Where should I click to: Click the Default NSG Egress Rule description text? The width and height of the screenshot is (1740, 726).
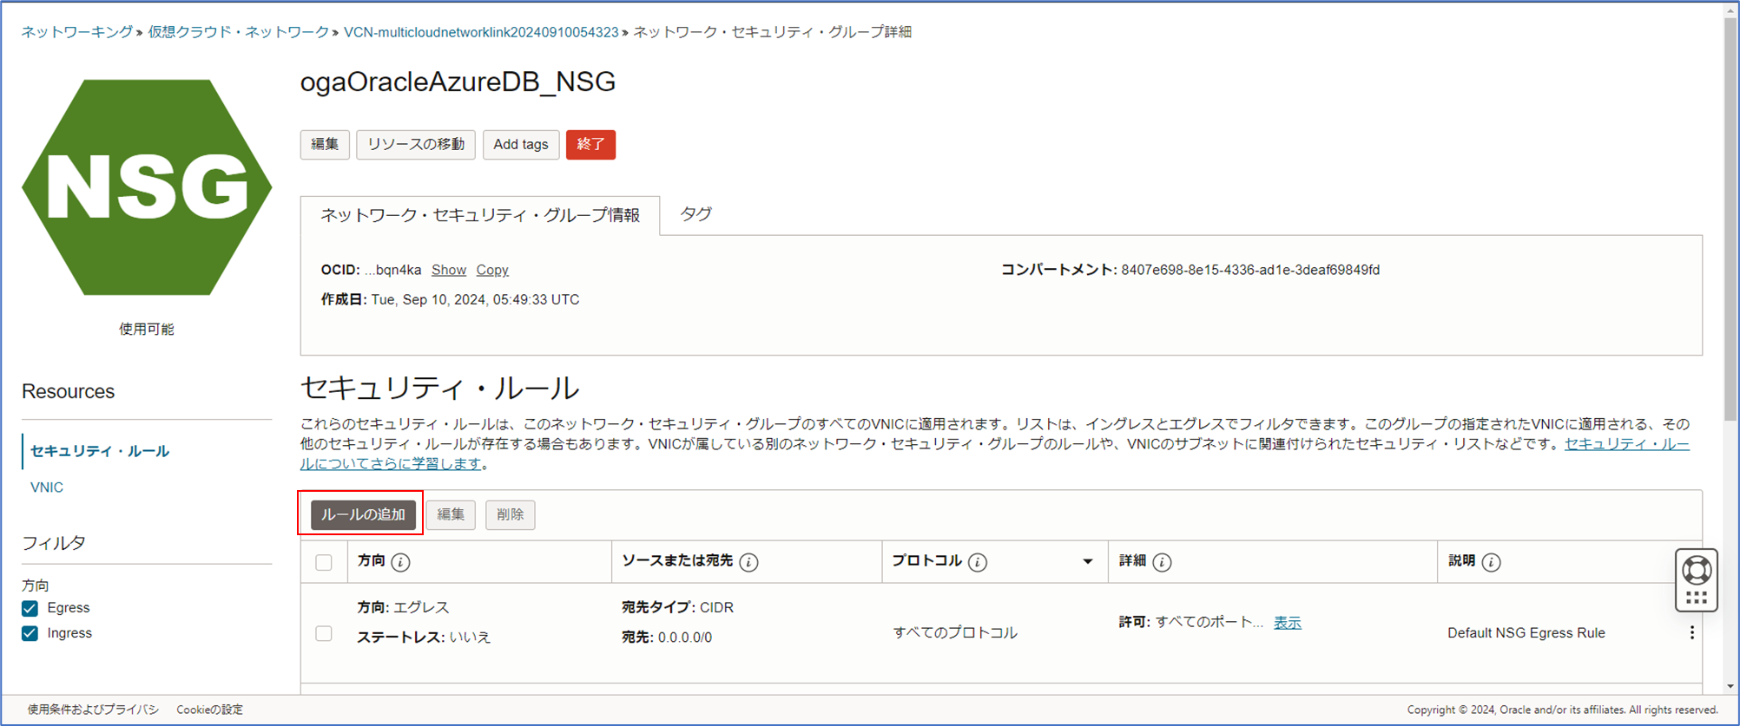pyautogui.click(x=1526, y=633)
